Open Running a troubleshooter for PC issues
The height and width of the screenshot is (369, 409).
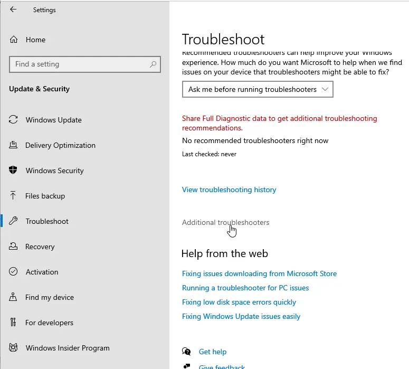point(245,288)
